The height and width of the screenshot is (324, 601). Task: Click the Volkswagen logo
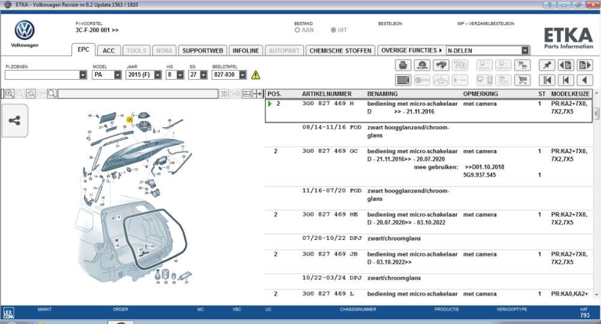tap(25, 30)
